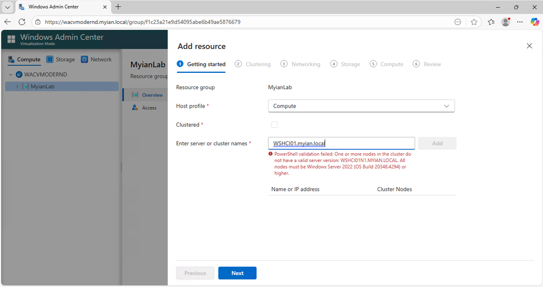
Task: Open browser settings and more menu
Action: pyautogui.click(x=520, y=22)
